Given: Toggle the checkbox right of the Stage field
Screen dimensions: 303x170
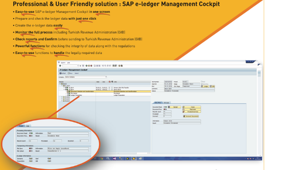Looking at the screenshot, I should coord(202,84).
